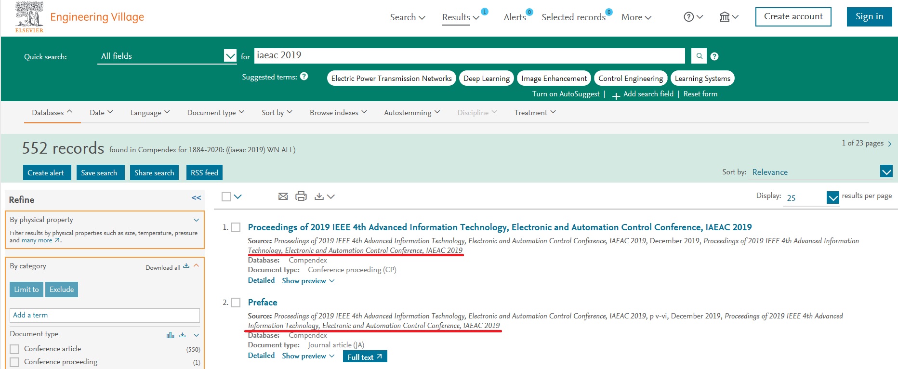Open the Databases filter tab
Screen dimensions: 898x369
point(52,112)
